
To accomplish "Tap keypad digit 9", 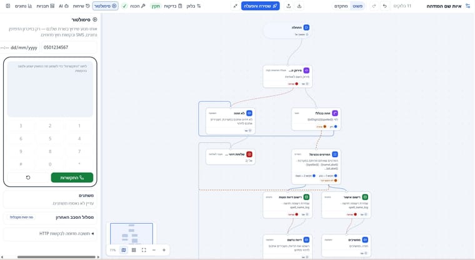I will point(21,151).
